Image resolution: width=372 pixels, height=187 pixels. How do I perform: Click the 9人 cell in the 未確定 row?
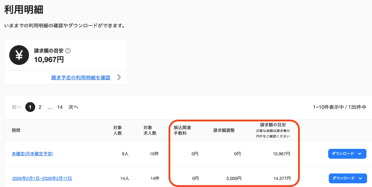coord(126,153)
